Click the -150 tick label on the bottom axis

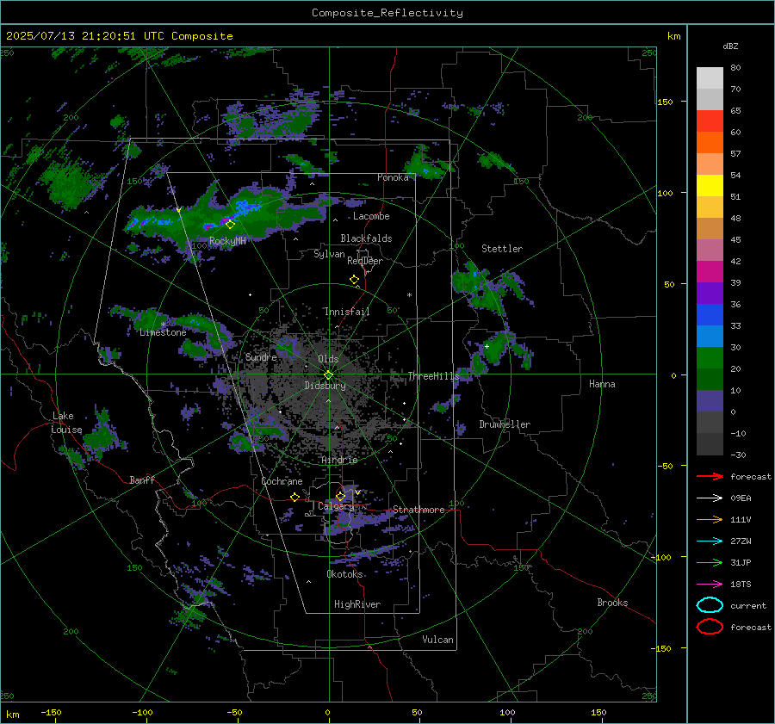[x=51, y=712]
